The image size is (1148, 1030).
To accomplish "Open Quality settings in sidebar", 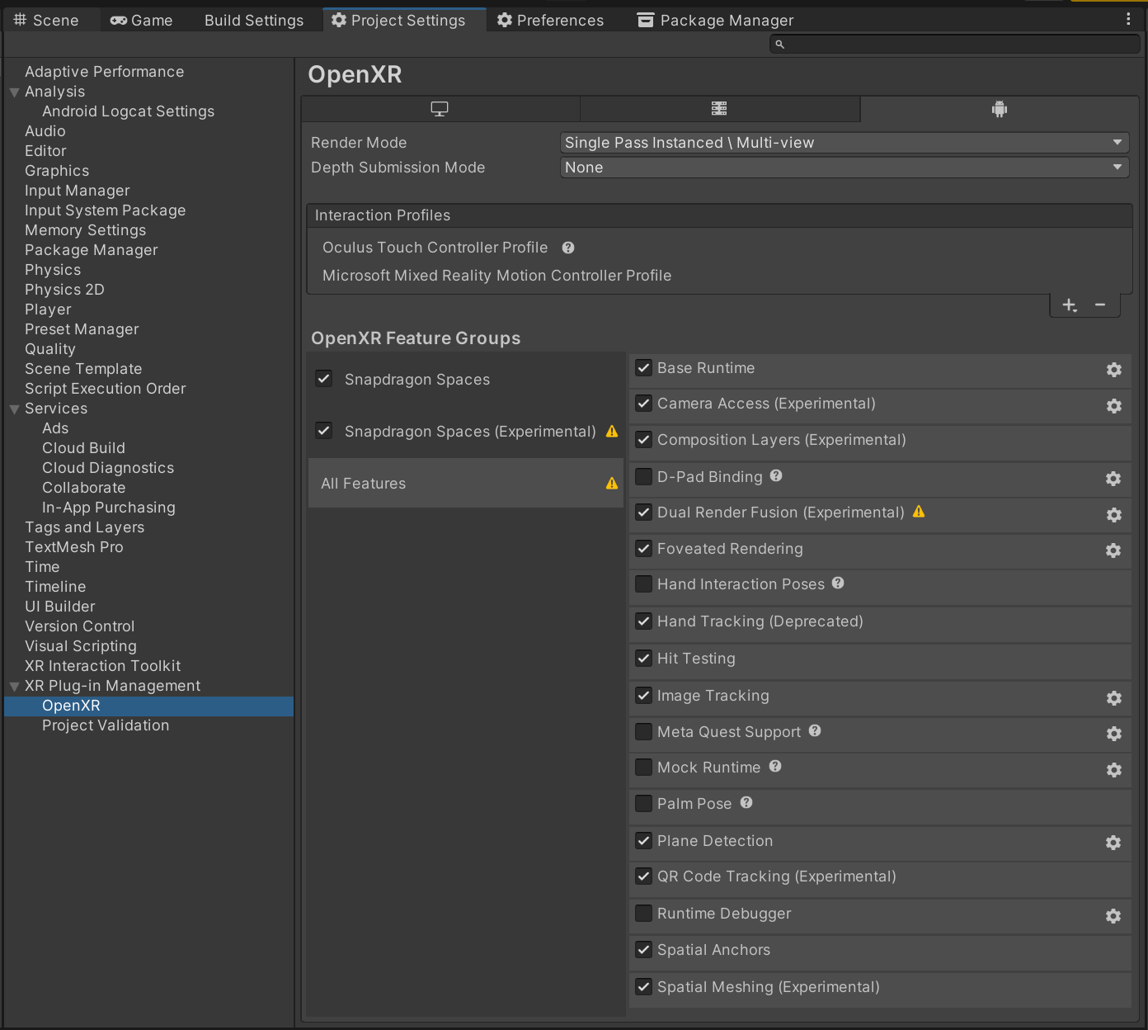I will click(x=49, y=349).
